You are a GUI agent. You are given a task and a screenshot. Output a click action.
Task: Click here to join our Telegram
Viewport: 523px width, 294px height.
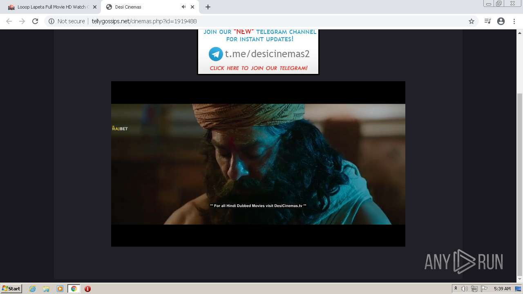point(259,68)
